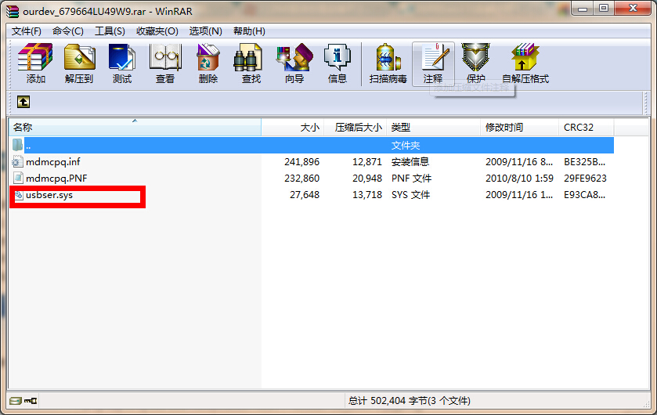657x415 pixels.
Task: Select the usbser.sys file name
Action: coord(49,195)
